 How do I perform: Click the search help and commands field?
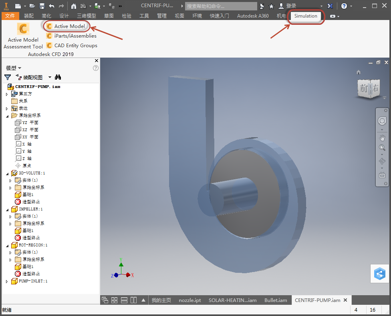(221, 6)
